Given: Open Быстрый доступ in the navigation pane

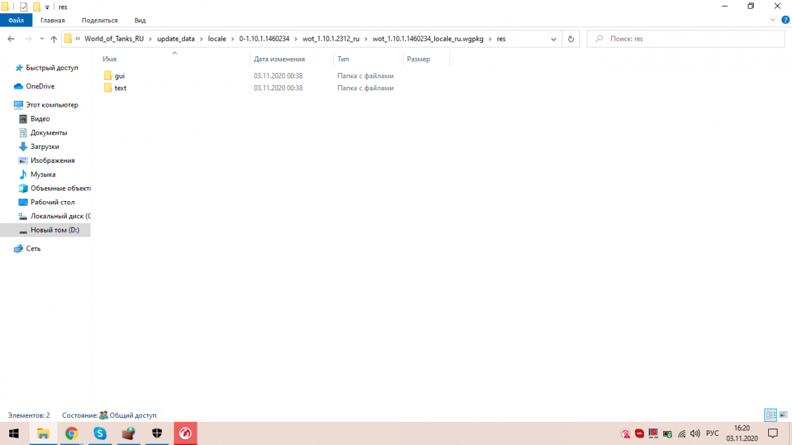Looking at the screenshot, I should tap(51, 68).
